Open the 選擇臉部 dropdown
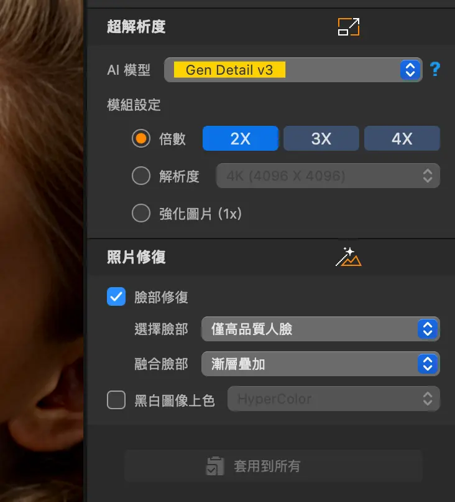Viewport: 455px width, 502px height. click(320, 329)
